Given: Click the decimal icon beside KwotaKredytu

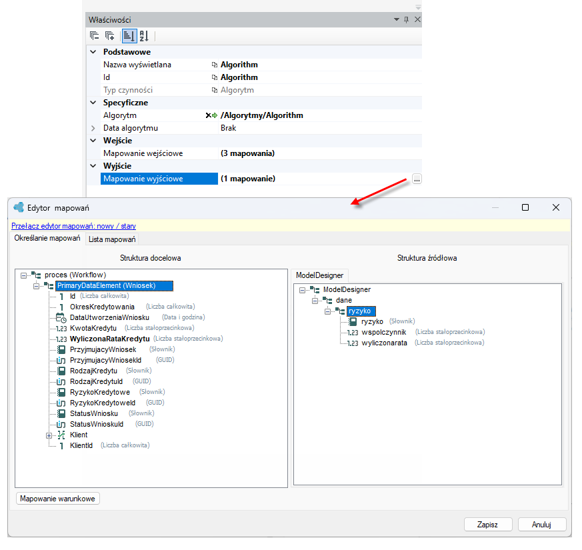Looking at the screenshot, I should [61, 329].
